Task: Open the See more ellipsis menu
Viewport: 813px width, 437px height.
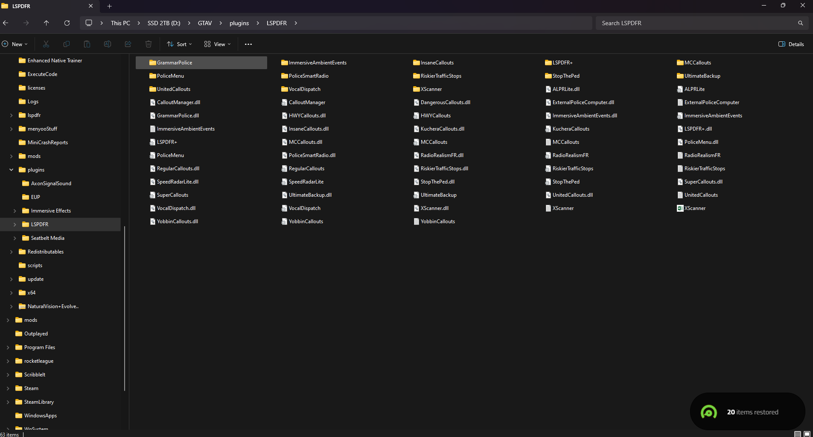Action: point(248,44)
